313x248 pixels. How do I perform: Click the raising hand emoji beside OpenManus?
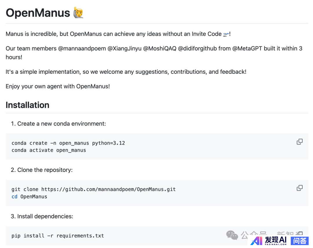point(78,13)
